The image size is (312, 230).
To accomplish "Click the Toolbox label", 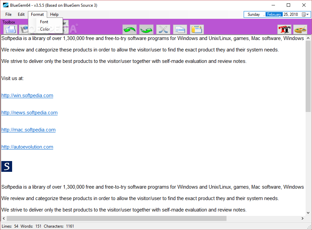I will tap(9, 22).
